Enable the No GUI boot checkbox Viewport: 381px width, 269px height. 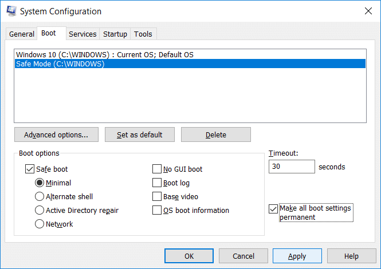click(x=157, y=169)
